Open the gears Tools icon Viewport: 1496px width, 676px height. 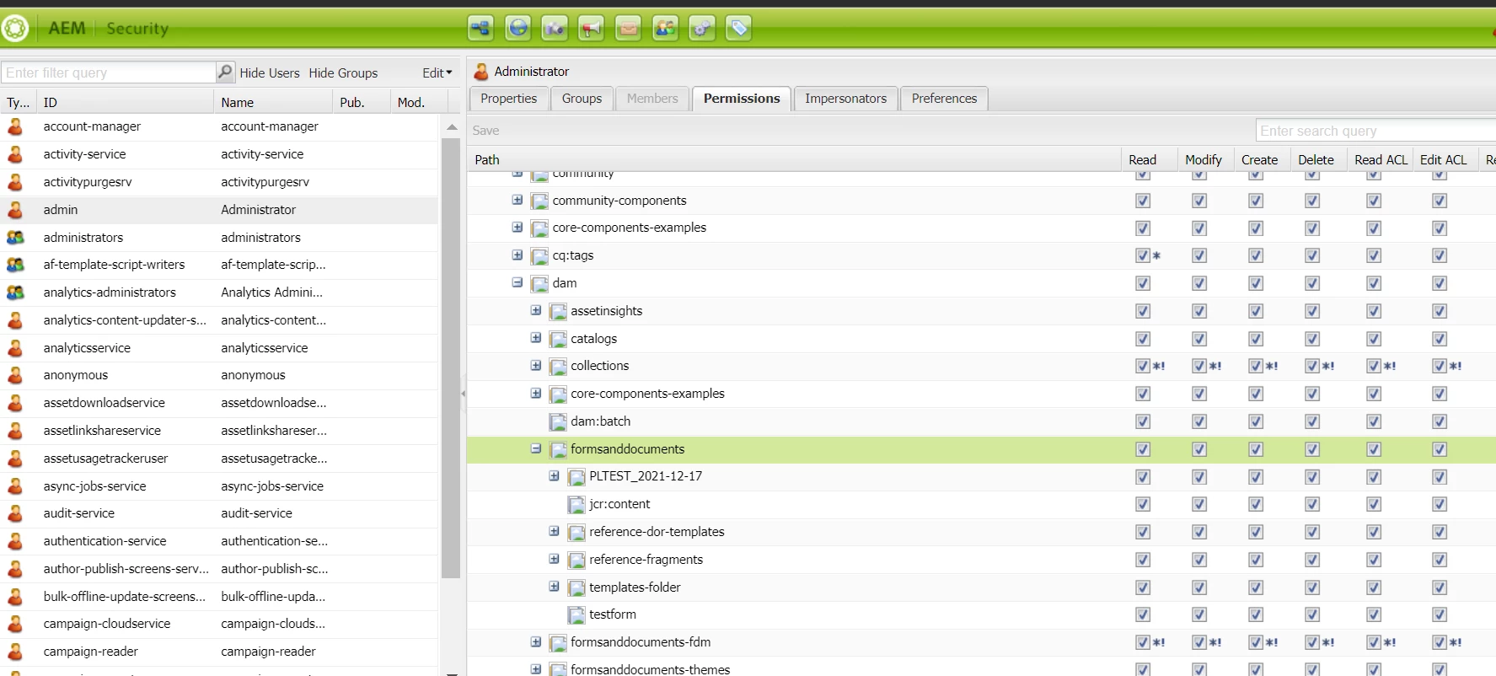[x=701, y=28]
